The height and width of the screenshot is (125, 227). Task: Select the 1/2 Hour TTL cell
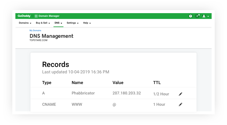tap(161, 94)
